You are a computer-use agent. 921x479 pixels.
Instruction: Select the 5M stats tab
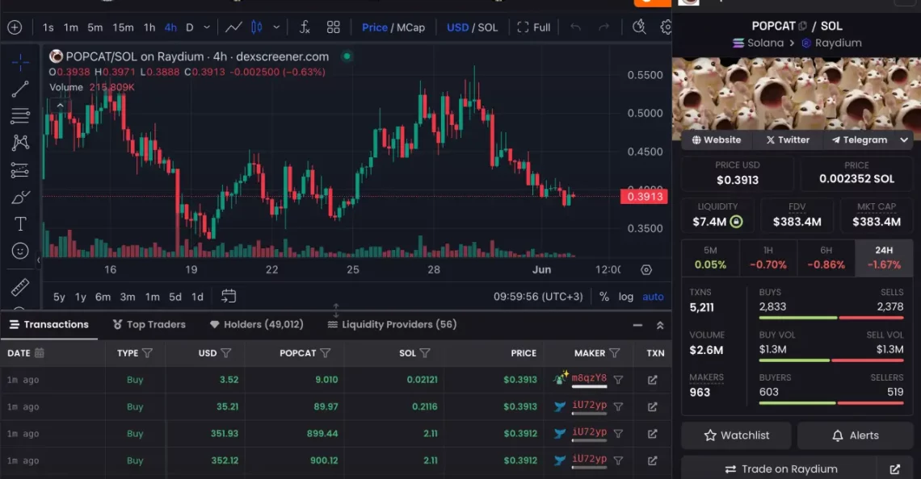710,257
